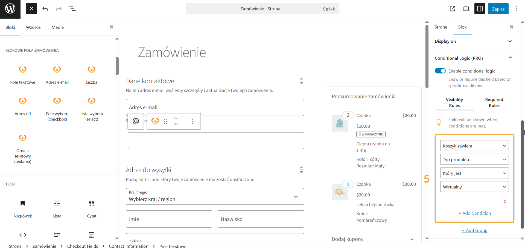Open the Koszyk zawiera dropdown
525x252 pixels.
click(x=474, y=146)
